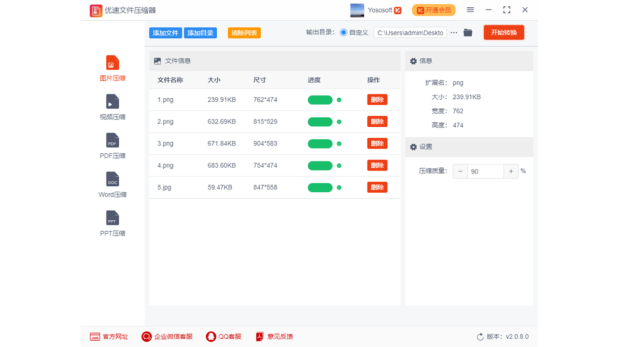The width and height of the screenshot is (618, 347).
Task: Open the output path browse menu with ellipsis
Action: [x=453, y=32]
